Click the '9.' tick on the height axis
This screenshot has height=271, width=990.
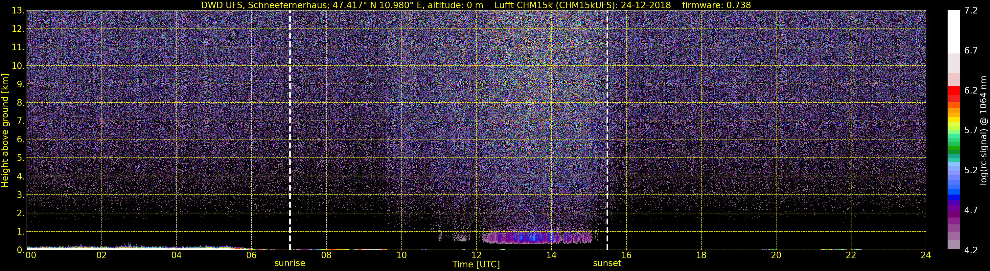point(21,84)
